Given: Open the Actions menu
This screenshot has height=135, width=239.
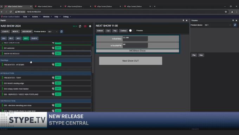Looking at the screenshot, I should pos(36,17).
